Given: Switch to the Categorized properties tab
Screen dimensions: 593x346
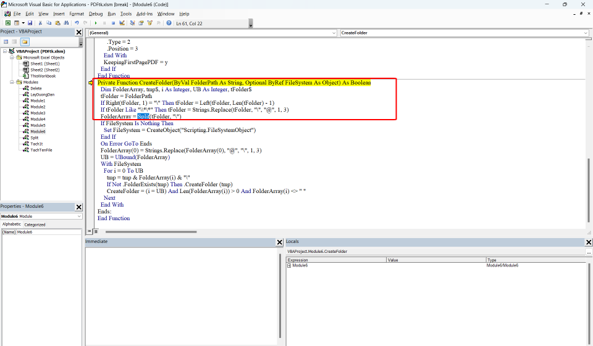Looking at the screenshot, I should (x=35, y=224).
